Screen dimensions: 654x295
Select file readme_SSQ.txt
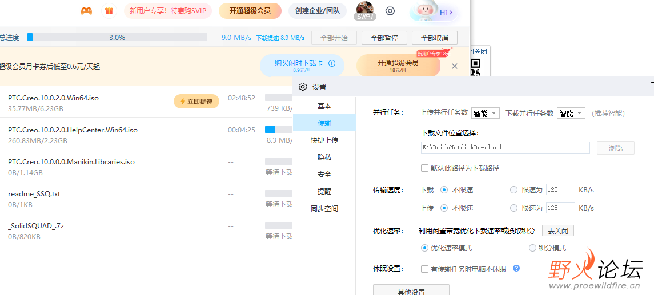click(34, 194)
